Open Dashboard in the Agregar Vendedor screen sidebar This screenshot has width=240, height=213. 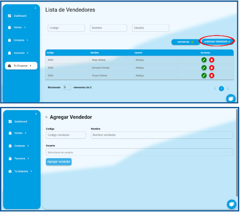click(x=20, y=121)
